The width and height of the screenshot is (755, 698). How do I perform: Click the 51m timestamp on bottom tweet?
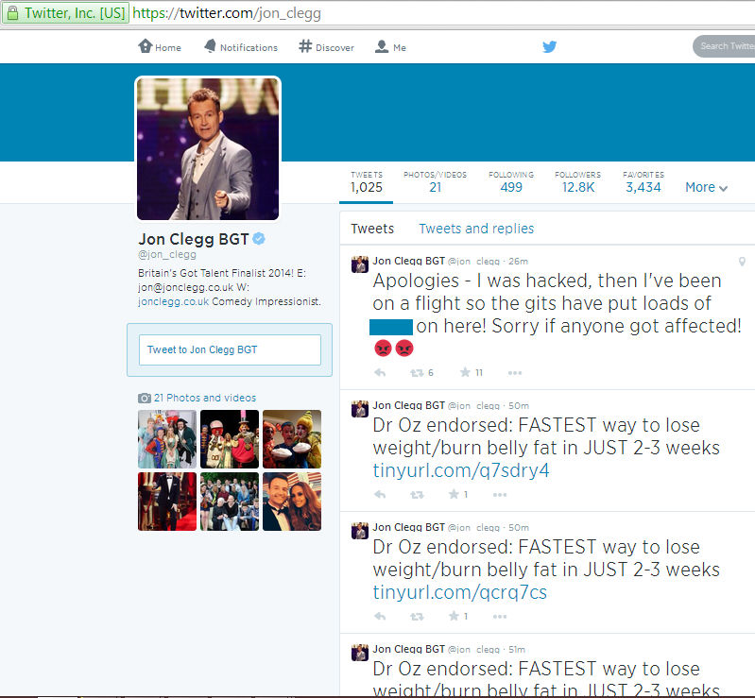pos(517,650)
